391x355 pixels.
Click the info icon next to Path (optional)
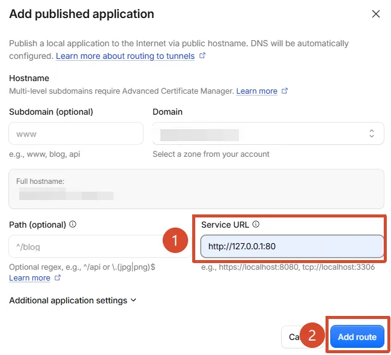(x=73, y=224)
